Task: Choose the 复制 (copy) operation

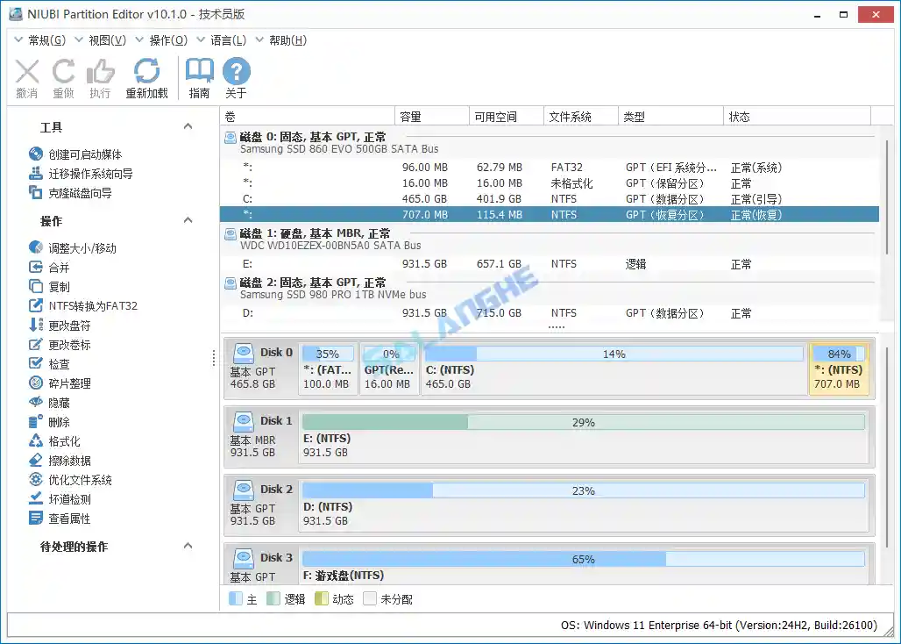Action: click(x=49, y=286)
